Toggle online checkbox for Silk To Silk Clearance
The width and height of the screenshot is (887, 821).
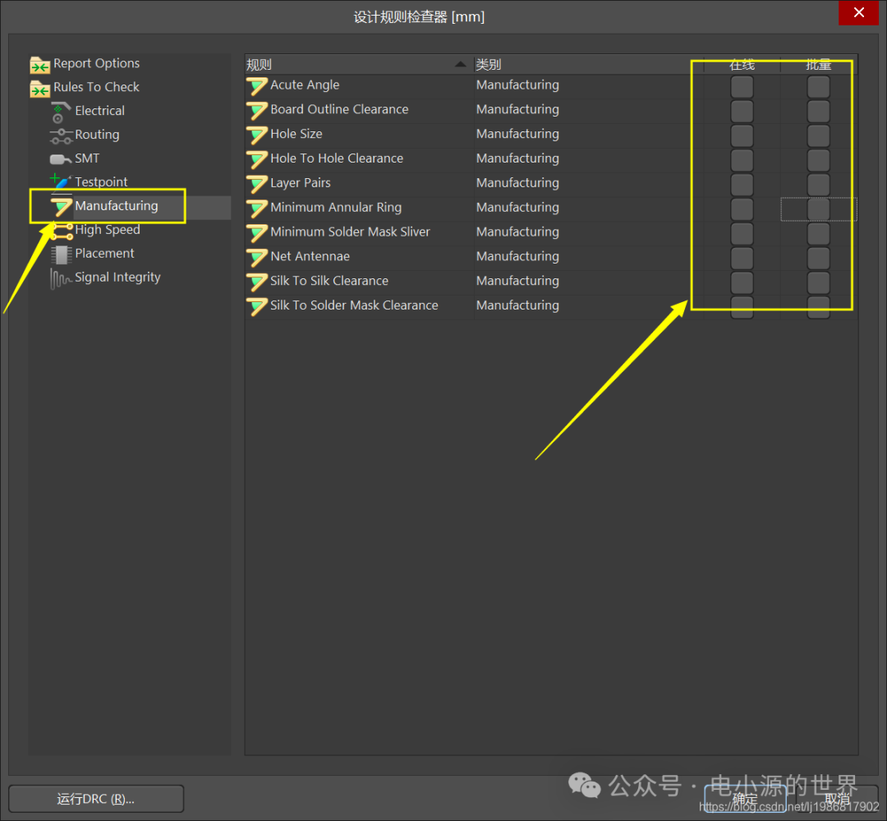pyautogui.click(x=742, y=282)
